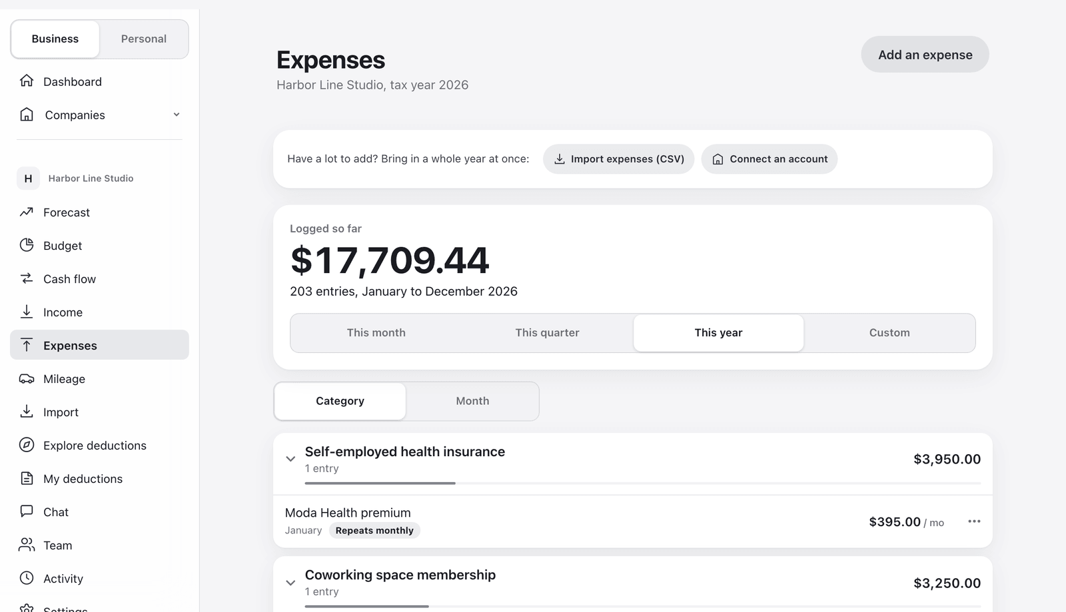Go to the Forecast page
The width and height of the screenshot is (1066, 612).
point(99,212)
